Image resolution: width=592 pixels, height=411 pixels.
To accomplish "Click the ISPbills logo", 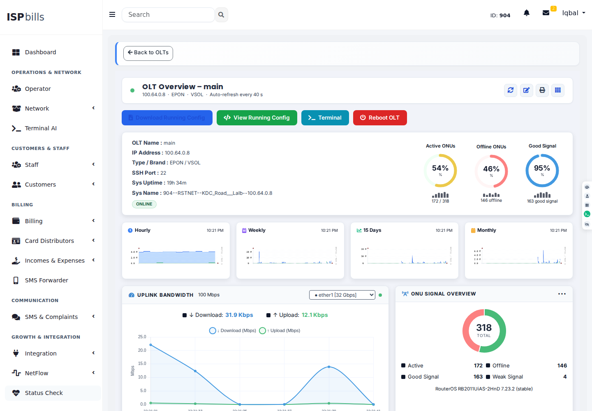I will (x=25, y=17).
